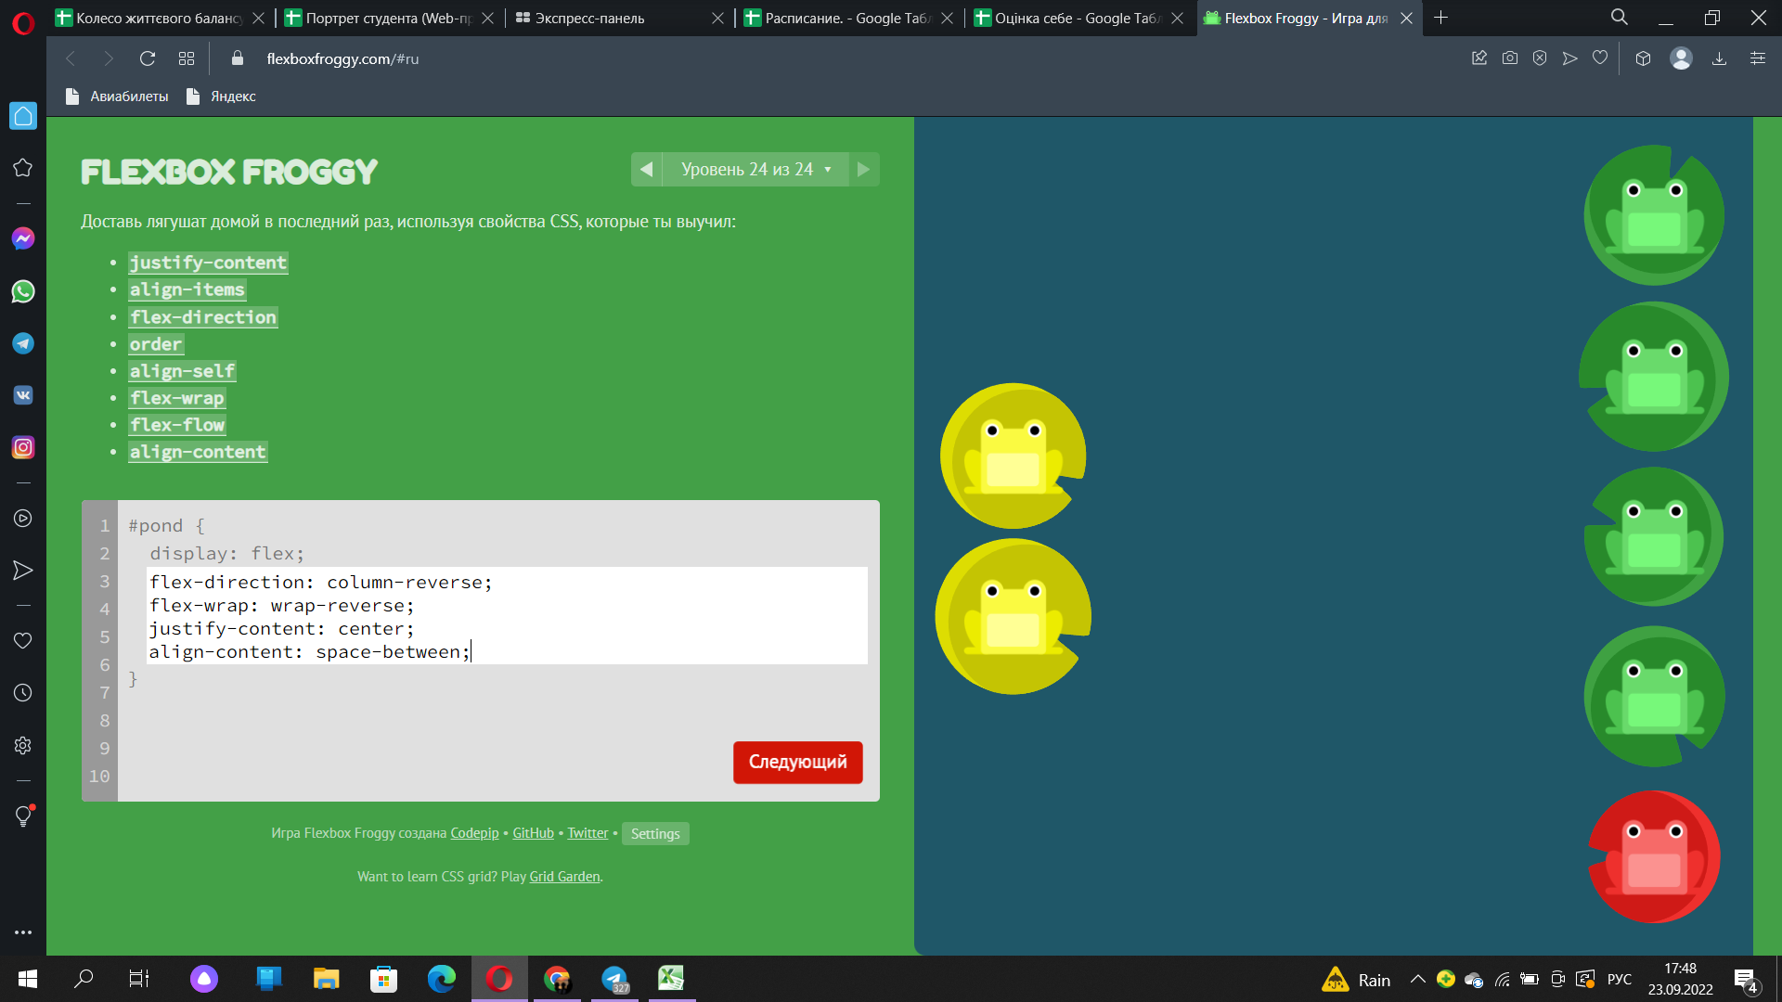Open Авиабилеты bookmark
1782x1002 pixels.
[117, 96]
